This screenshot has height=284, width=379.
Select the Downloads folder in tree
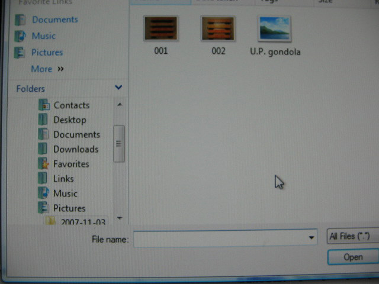coord(75,150)
